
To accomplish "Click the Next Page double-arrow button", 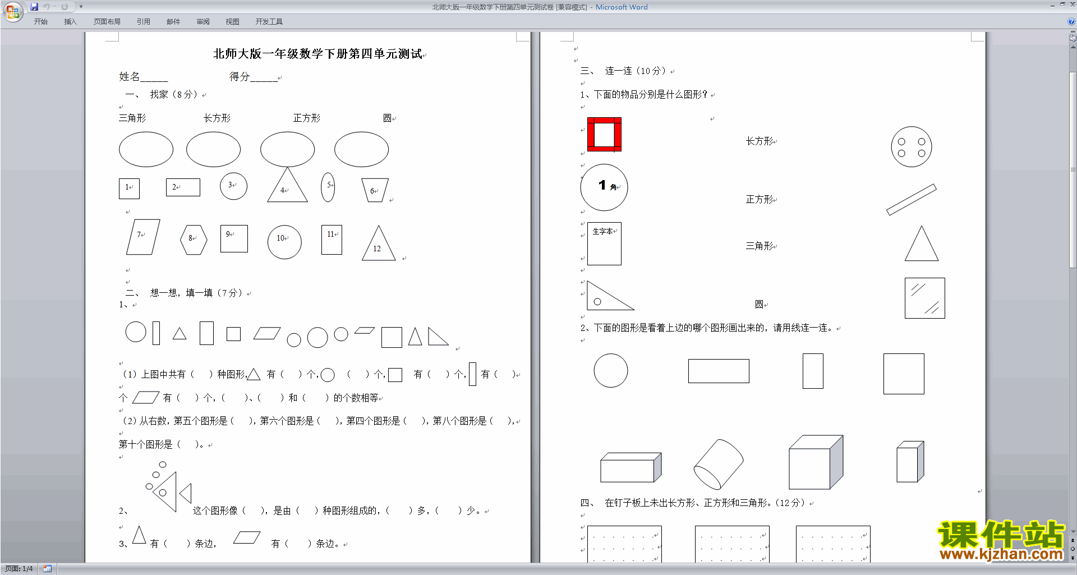I will click(1073, 557).
